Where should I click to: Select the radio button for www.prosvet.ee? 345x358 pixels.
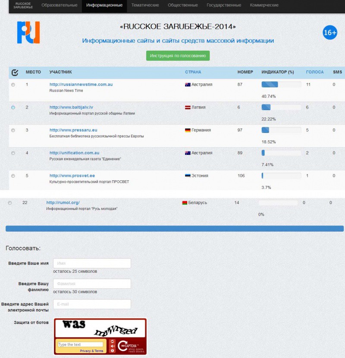(x=13, y=176)
